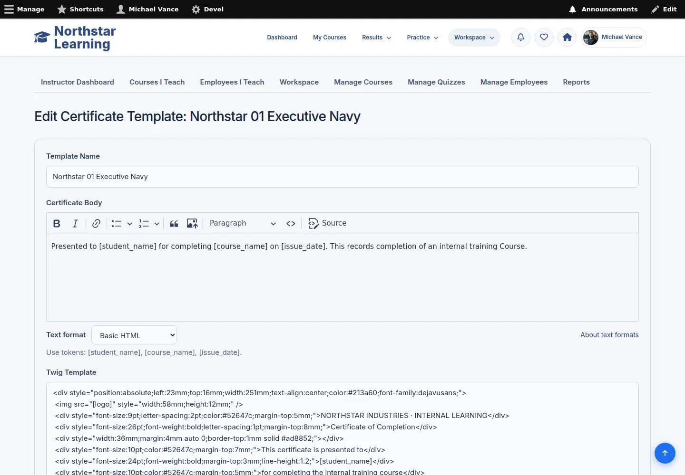Insert a bulleted list
This screenshot has width=685, height=475.
[x=117, y=223]
